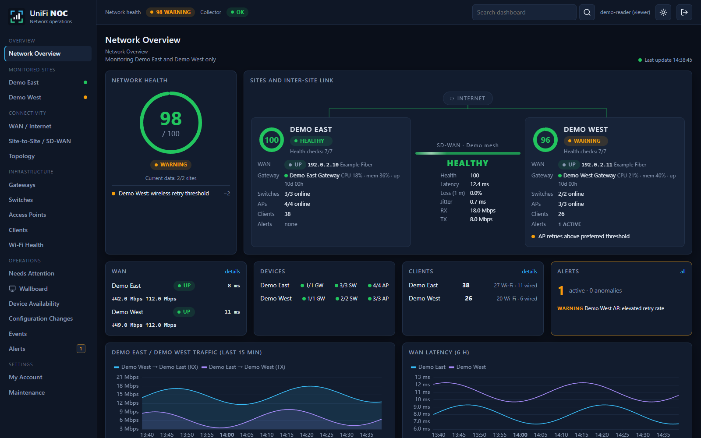Screen dimensions: 701x438
Task: View all alerts link
Action: 683,272
